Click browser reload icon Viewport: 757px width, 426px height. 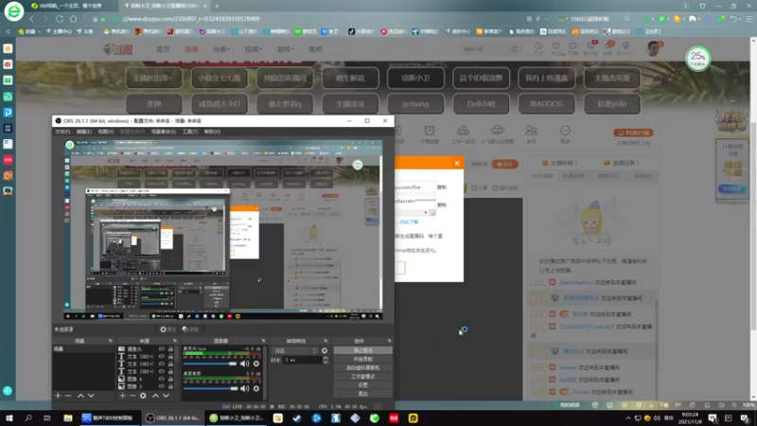[60, 19]
